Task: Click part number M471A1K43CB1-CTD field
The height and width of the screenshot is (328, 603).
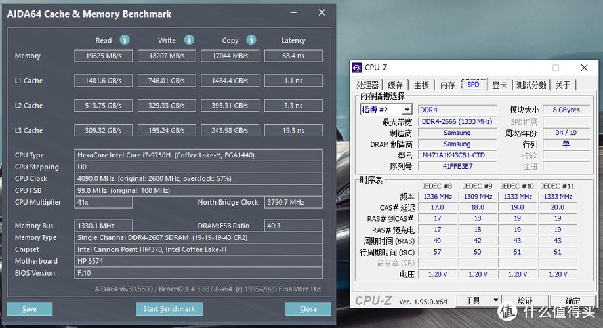Action: click(x=457, y=155)
